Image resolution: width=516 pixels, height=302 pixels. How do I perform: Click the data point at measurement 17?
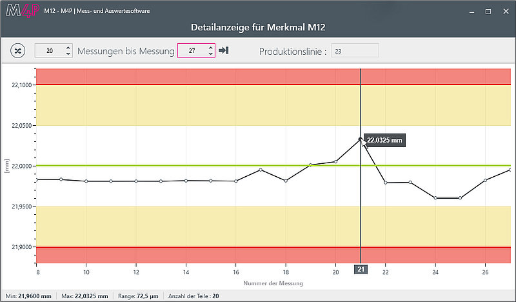[261, 170]
